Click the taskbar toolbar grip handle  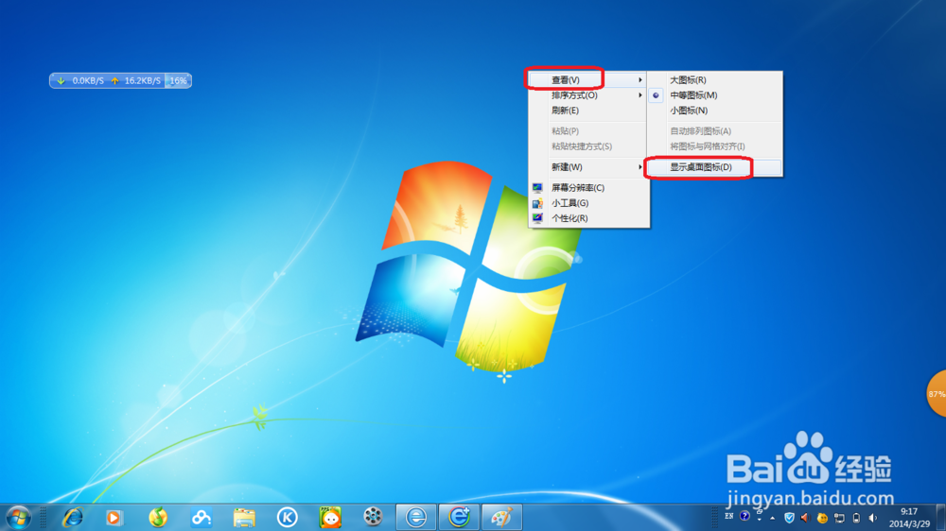point(43,518)
